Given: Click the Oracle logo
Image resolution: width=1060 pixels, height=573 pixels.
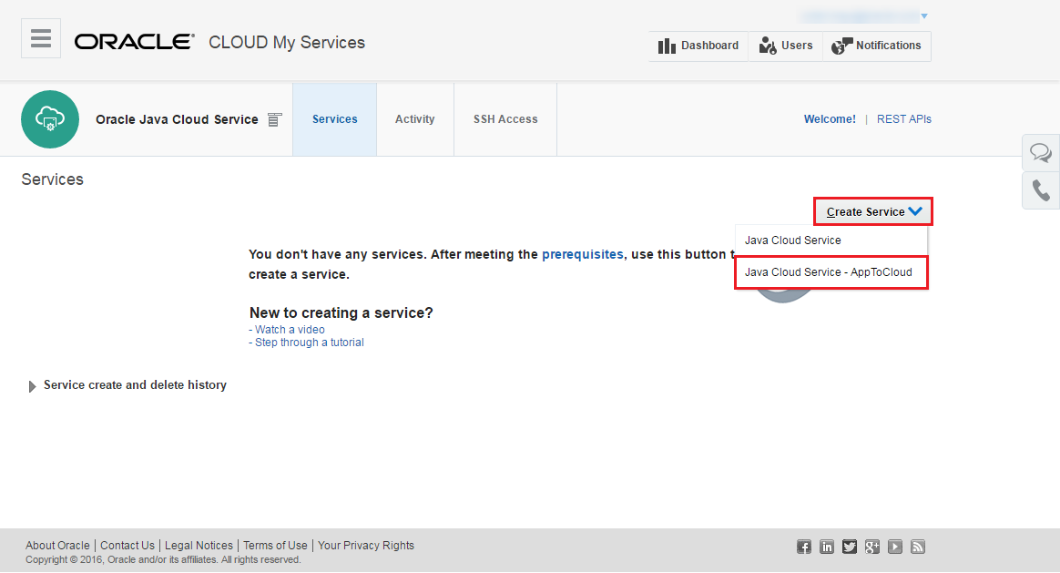Looking at the screenshot, I should pos(135,42).
